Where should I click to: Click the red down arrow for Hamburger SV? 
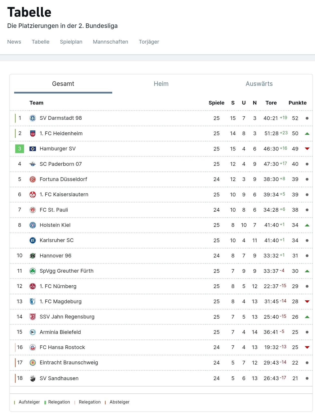coord(307,149)
